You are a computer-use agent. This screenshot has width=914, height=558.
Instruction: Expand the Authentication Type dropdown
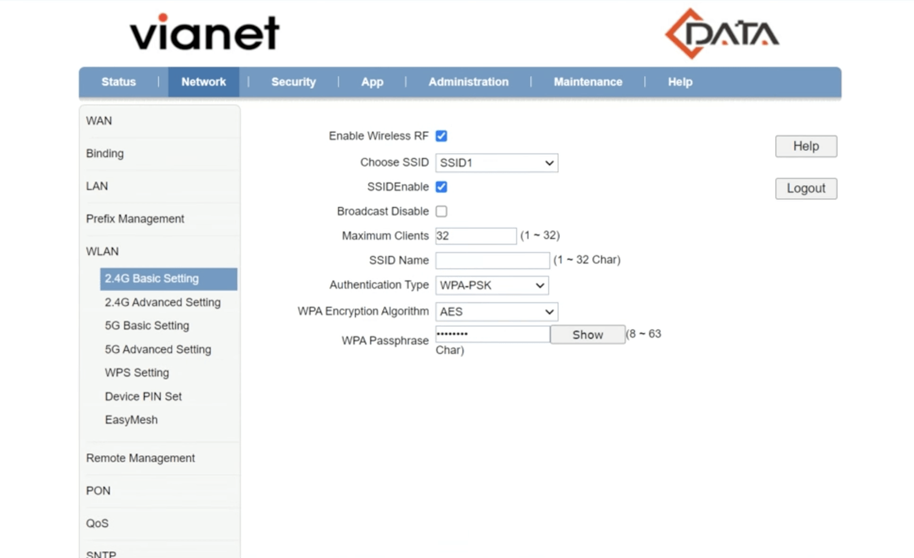click(491, 285)
